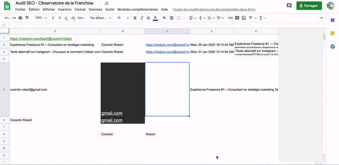Viewport: 339px width, 165px height.
Task: Insert a link with chain icon
Action: [x=230, y=18]
